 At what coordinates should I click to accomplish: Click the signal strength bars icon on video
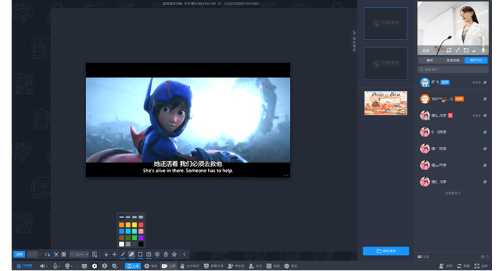point(474,50)
